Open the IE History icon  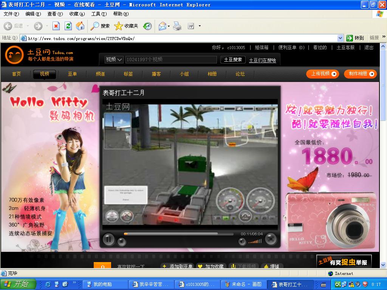pyautogui.click(x=147, y=26)
